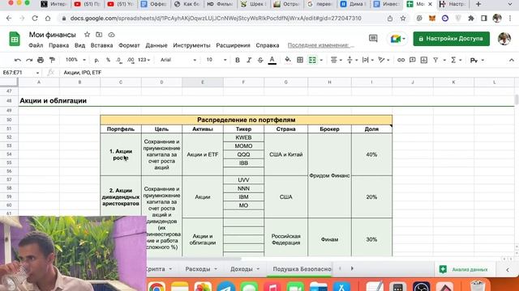Screen dimensions: 519x291
Task: Star the Мои финансы document
Action: coord(87,34)
